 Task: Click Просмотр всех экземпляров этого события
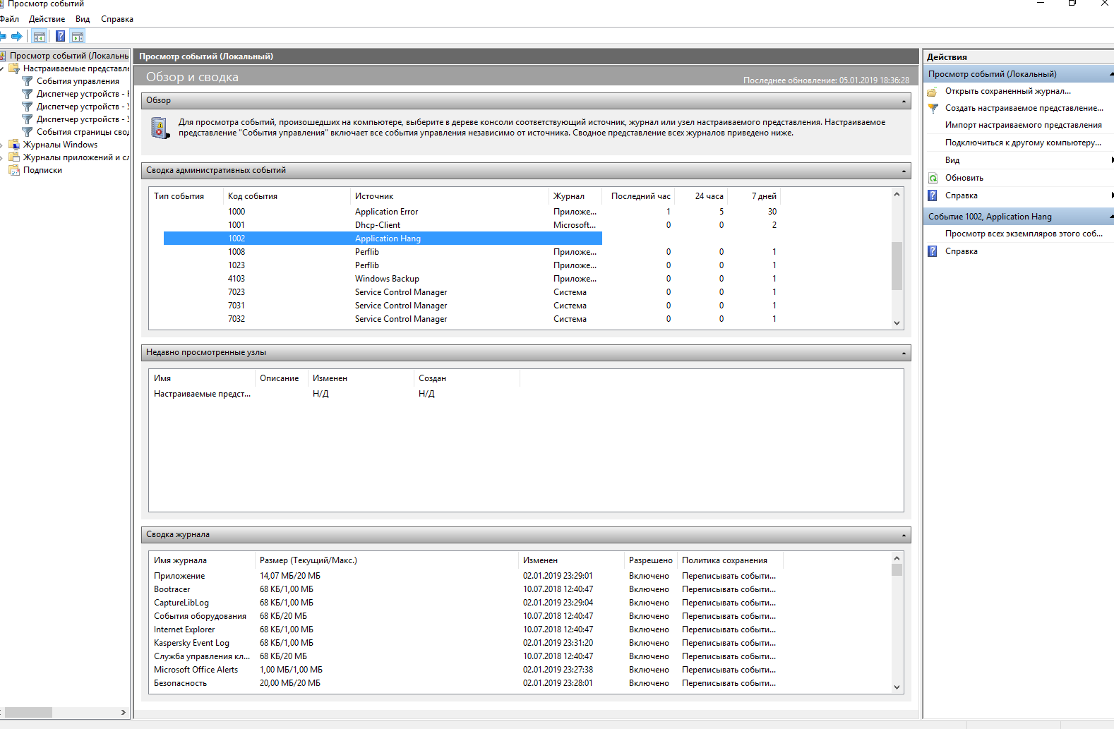coord(1024,234)
